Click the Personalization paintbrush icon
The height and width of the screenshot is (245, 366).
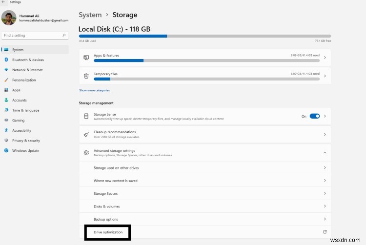pos(6,80)
